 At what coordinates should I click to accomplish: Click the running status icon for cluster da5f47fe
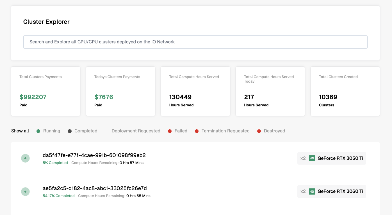point(25,158)
